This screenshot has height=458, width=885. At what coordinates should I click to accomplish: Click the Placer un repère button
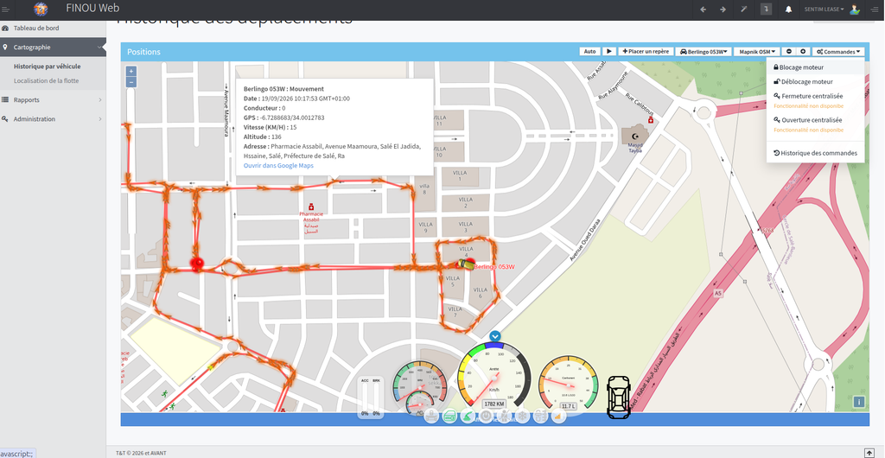(x=646, y=51)
